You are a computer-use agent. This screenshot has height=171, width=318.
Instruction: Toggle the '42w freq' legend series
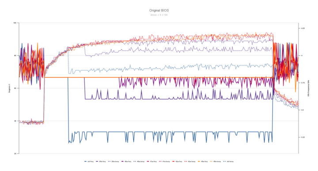(x=177, y=161)
